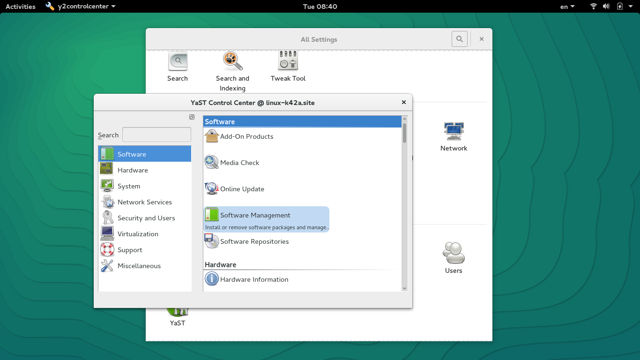Select Security and Users category
This screenshot has width=640, height=360.
(146, 218)
